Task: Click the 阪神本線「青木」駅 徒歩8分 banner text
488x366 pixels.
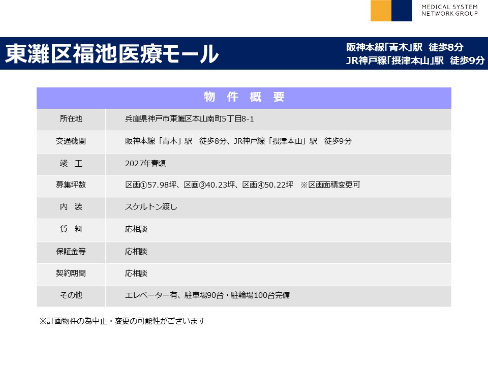Action: (405, 47)
